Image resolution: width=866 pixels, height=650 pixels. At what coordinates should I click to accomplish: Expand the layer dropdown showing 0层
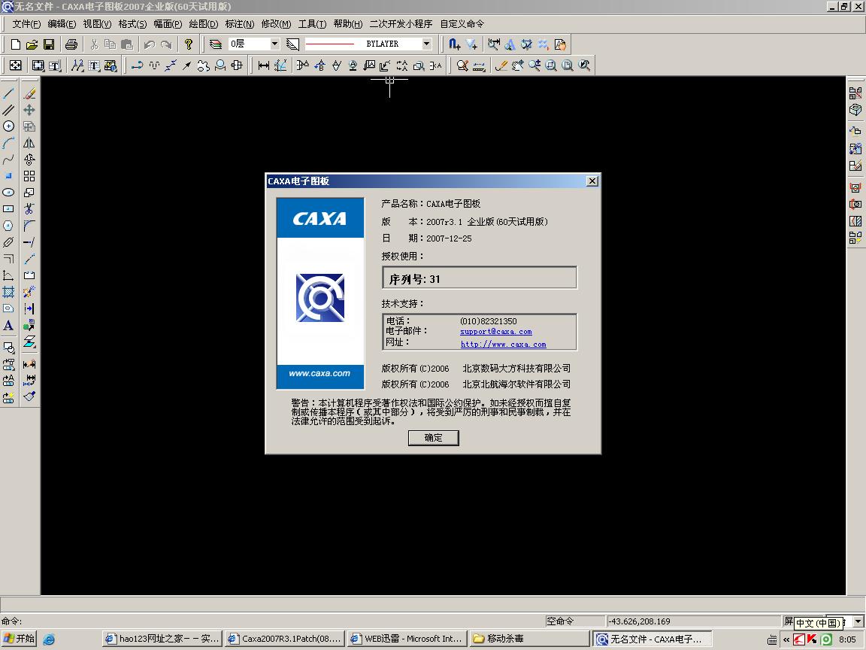point(274,44)
